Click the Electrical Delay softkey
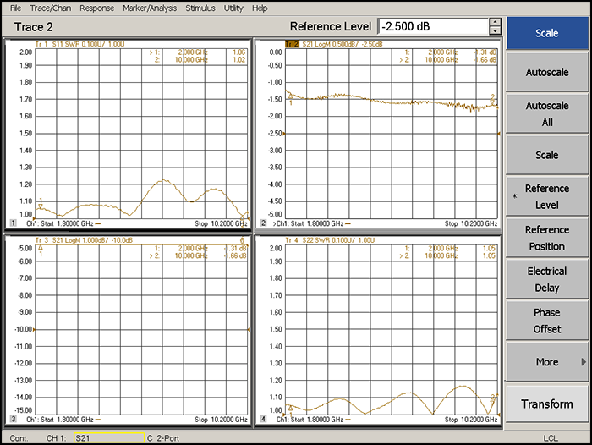 547,279
